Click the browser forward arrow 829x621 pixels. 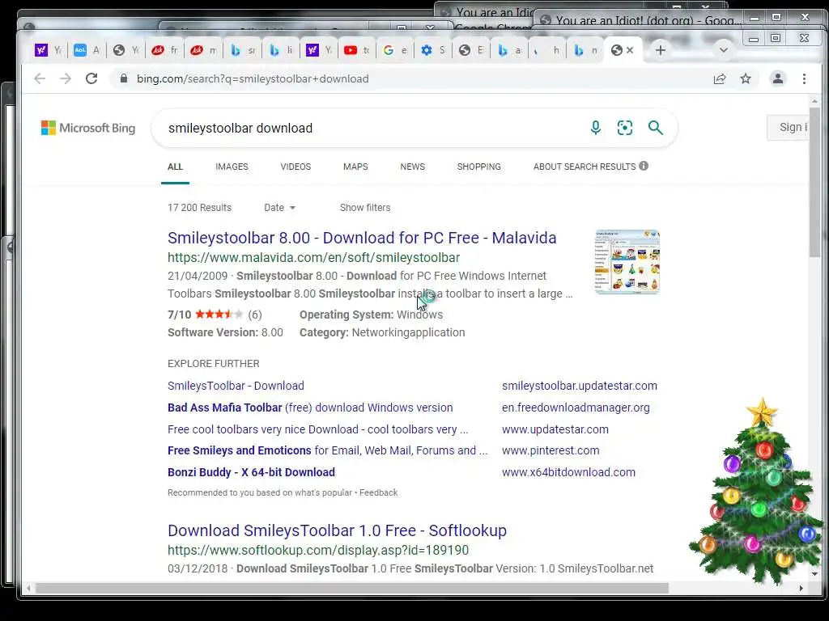65,78
